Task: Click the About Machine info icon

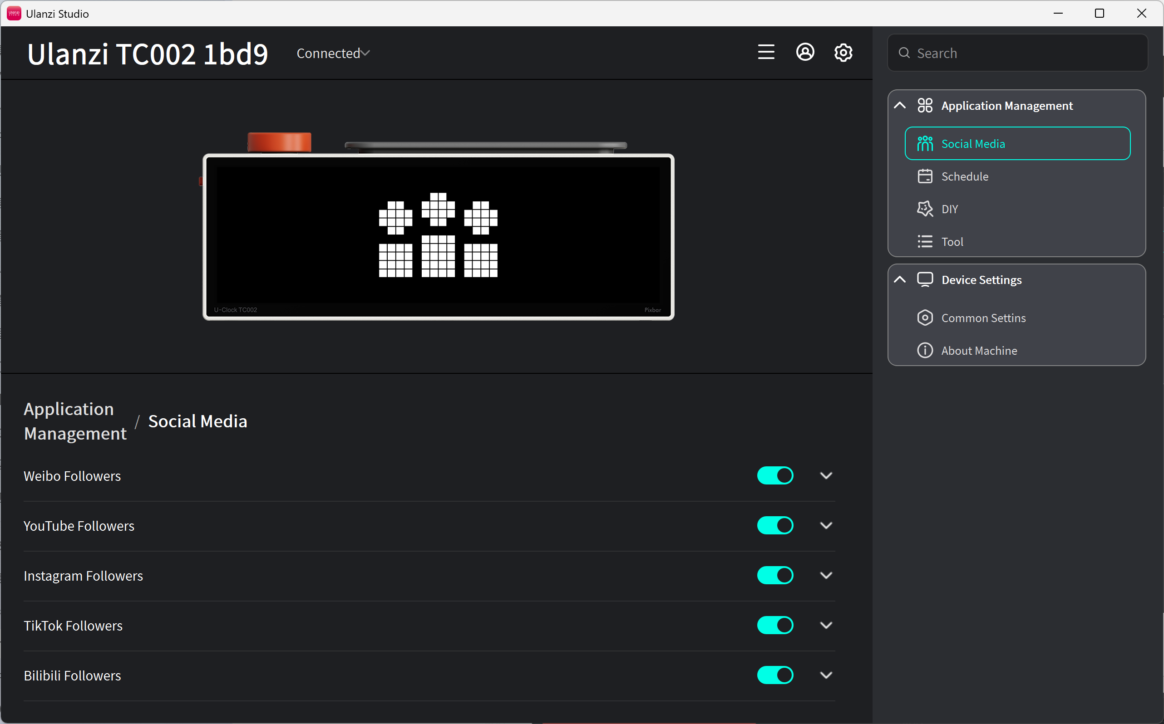Action: point(925,351)
